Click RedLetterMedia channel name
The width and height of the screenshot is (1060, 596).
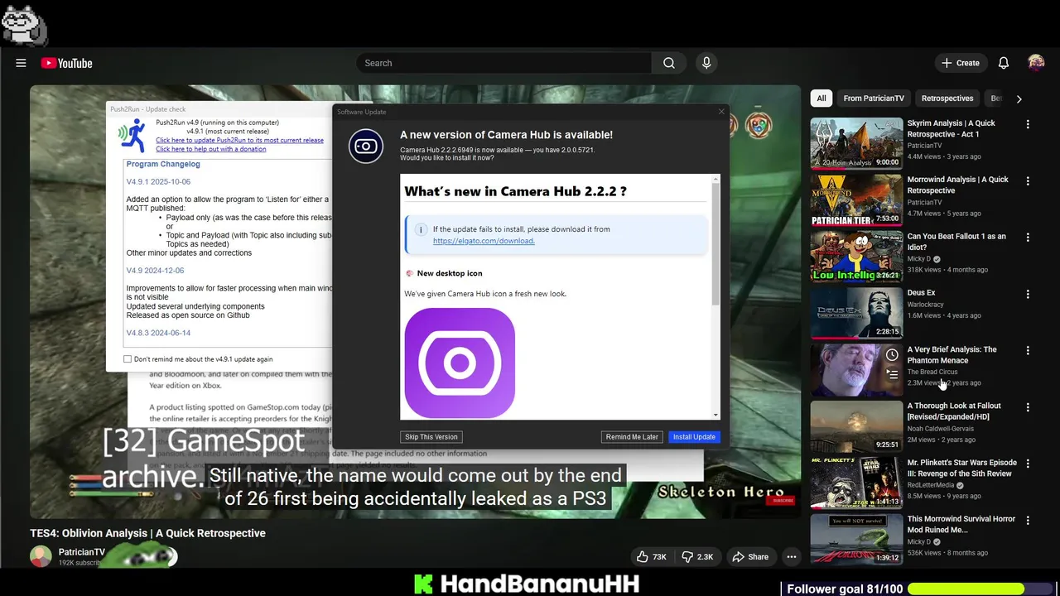932,485
